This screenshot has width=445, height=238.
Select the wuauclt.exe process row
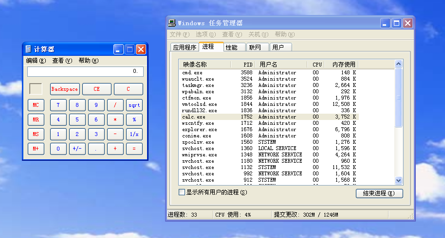pos(269,79)
